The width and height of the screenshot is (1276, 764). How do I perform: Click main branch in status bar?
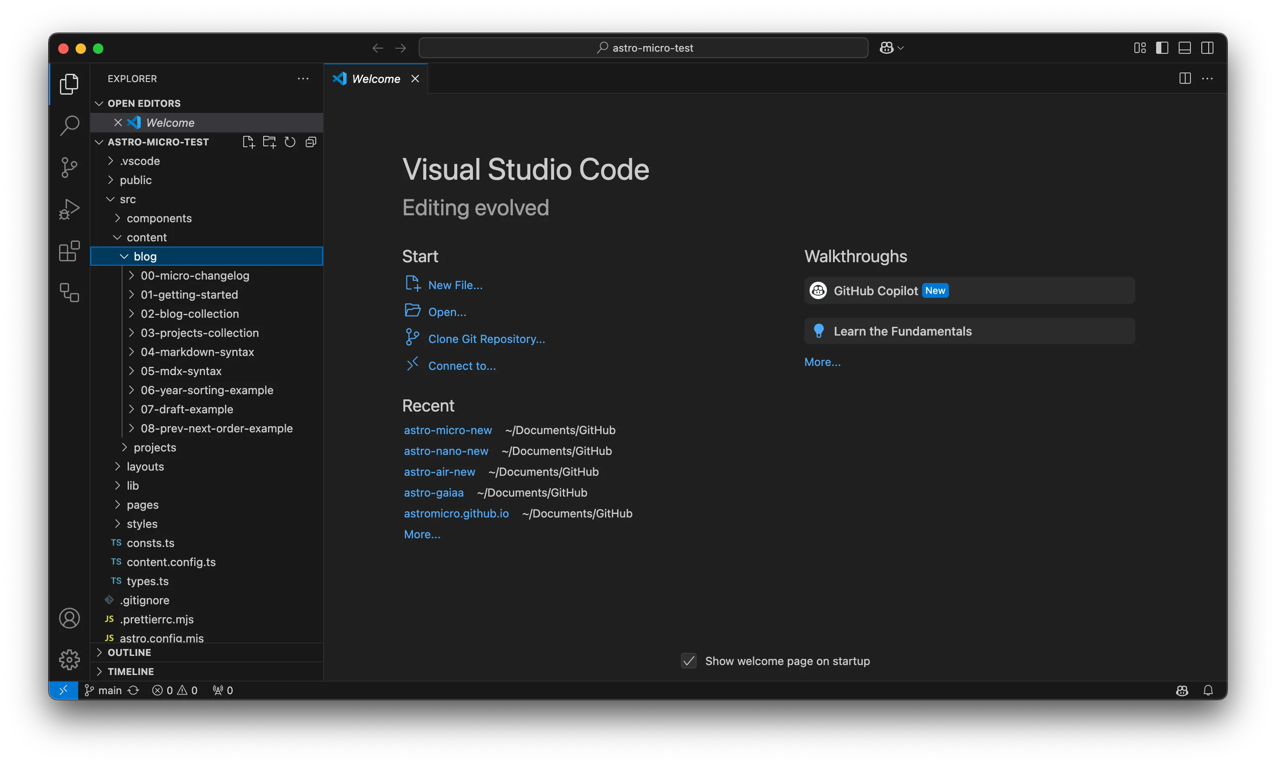coord(103,690)
